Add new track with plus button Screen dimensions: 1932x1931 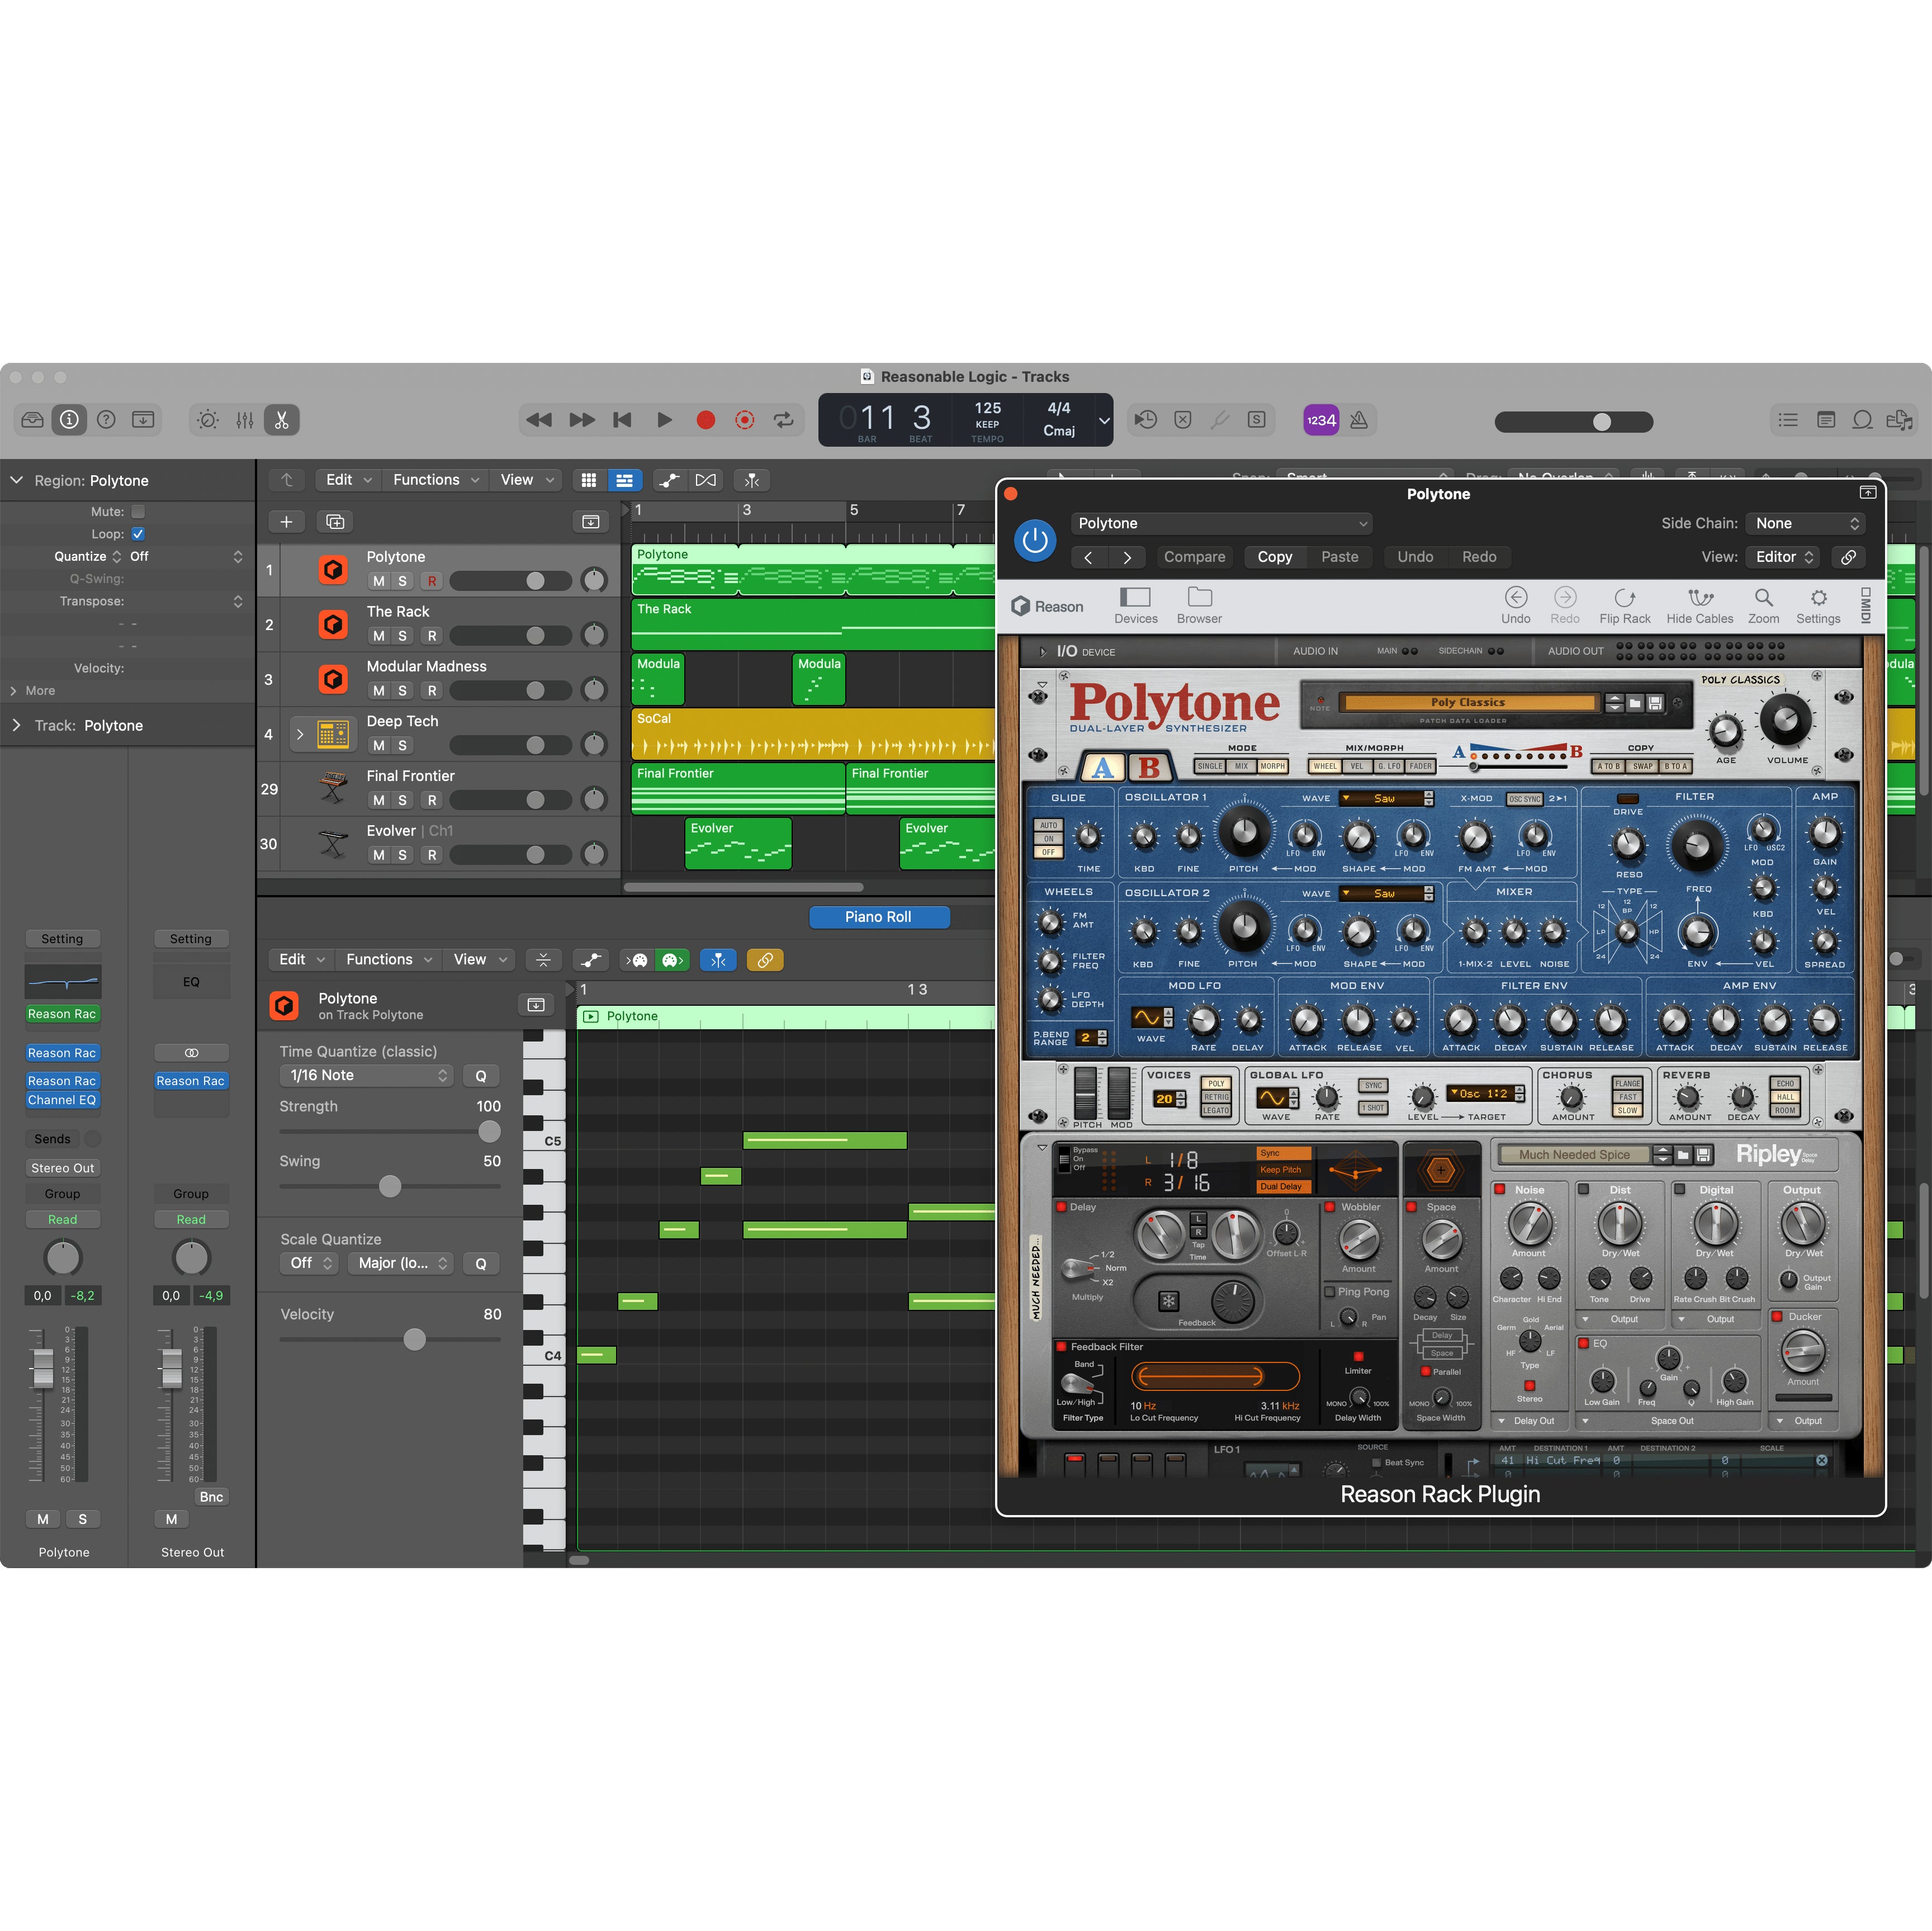[x=286, y=522]
